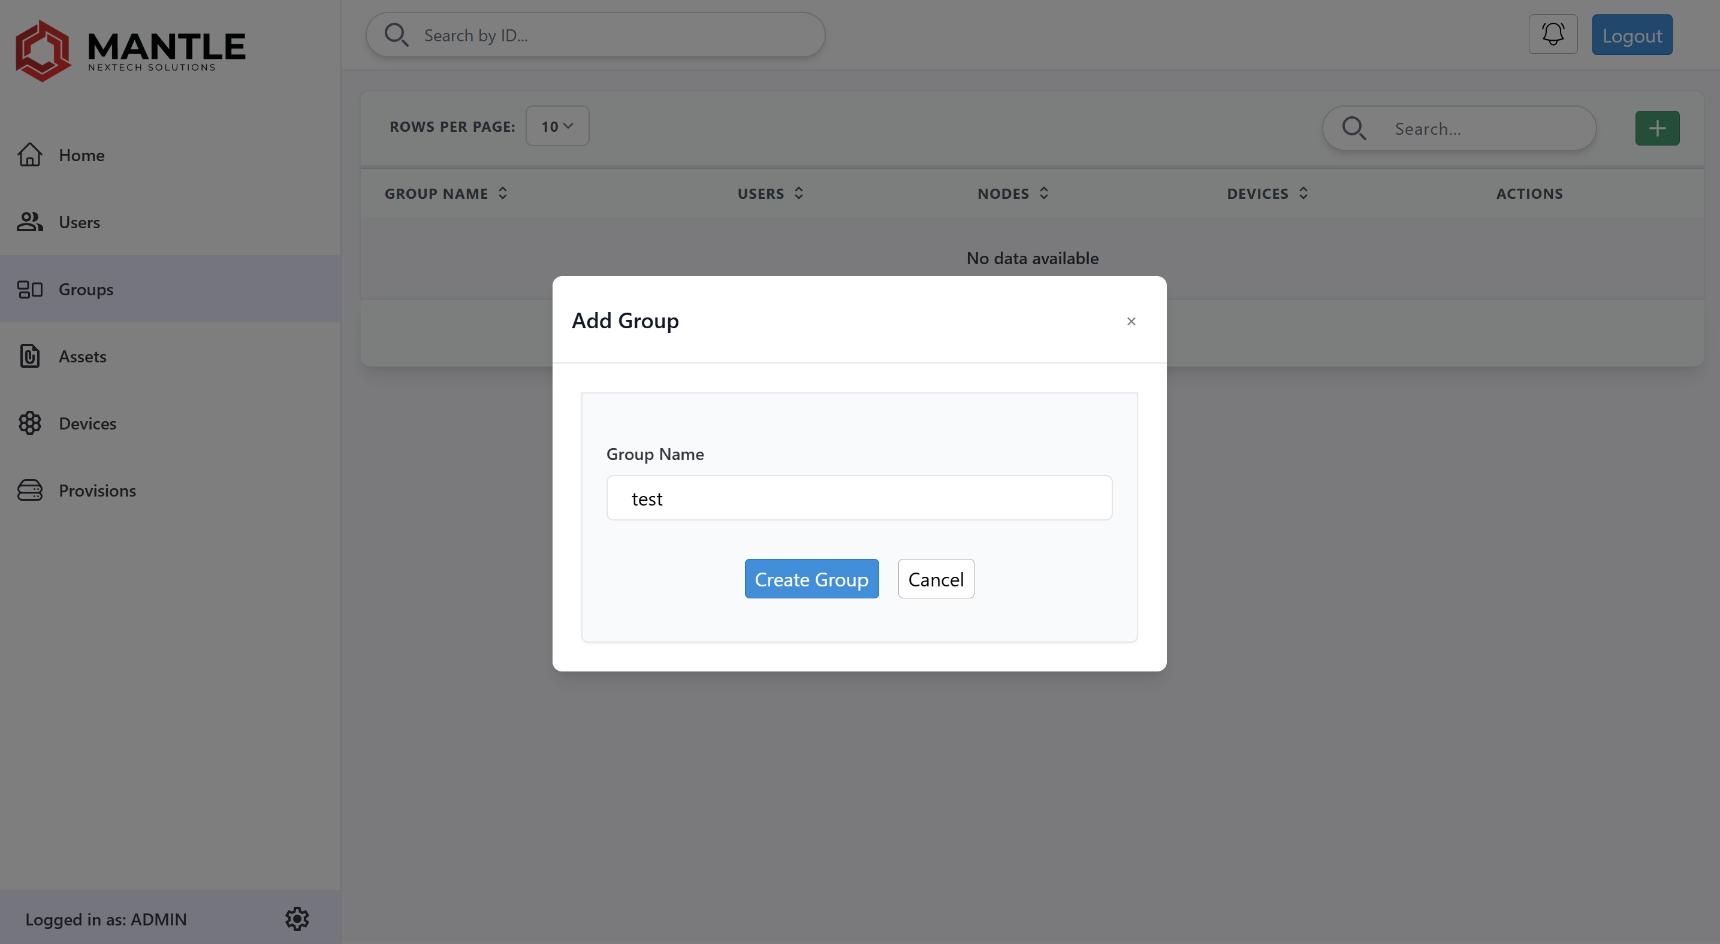This screenshot has width=1720, height=944.
Task: Sort table by Group Name arrows
Action: pos(503,193)
